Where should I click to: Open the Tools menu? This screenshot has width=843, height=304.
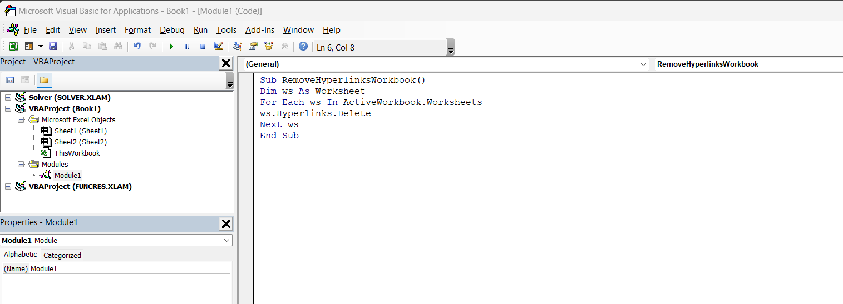(x=226, y=30)
